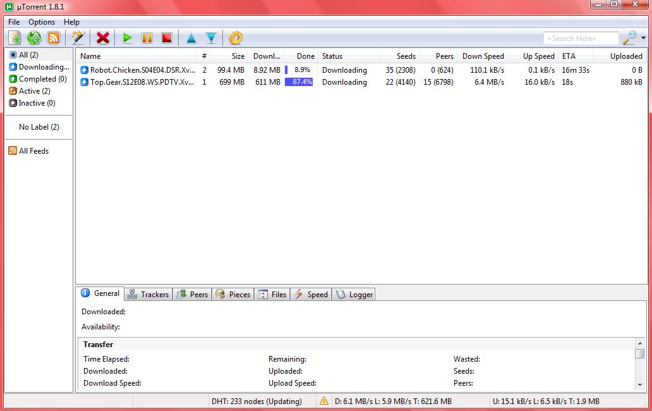This screenshot has height=411, width=652.
Task: Open the Add RSS Feed icon
Action: tap(54, 39)
